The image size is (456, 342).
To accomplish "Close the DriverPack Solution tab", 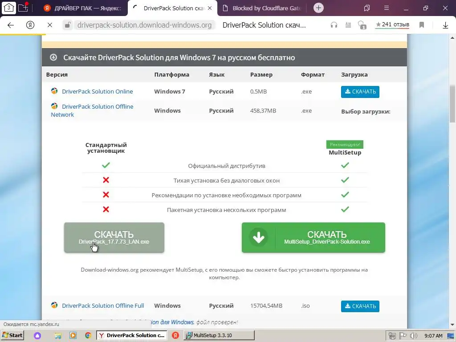I will click(210, 8).
